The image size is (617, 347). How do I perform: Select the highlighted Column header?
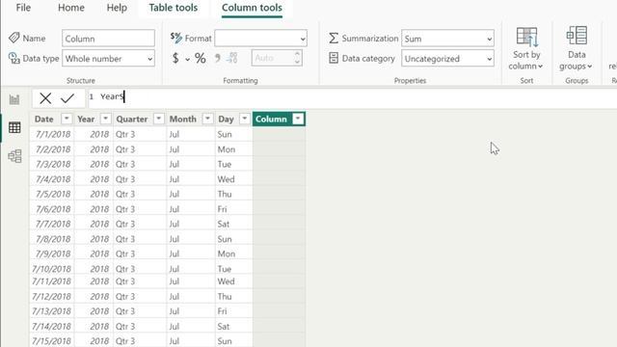[271, 120]
